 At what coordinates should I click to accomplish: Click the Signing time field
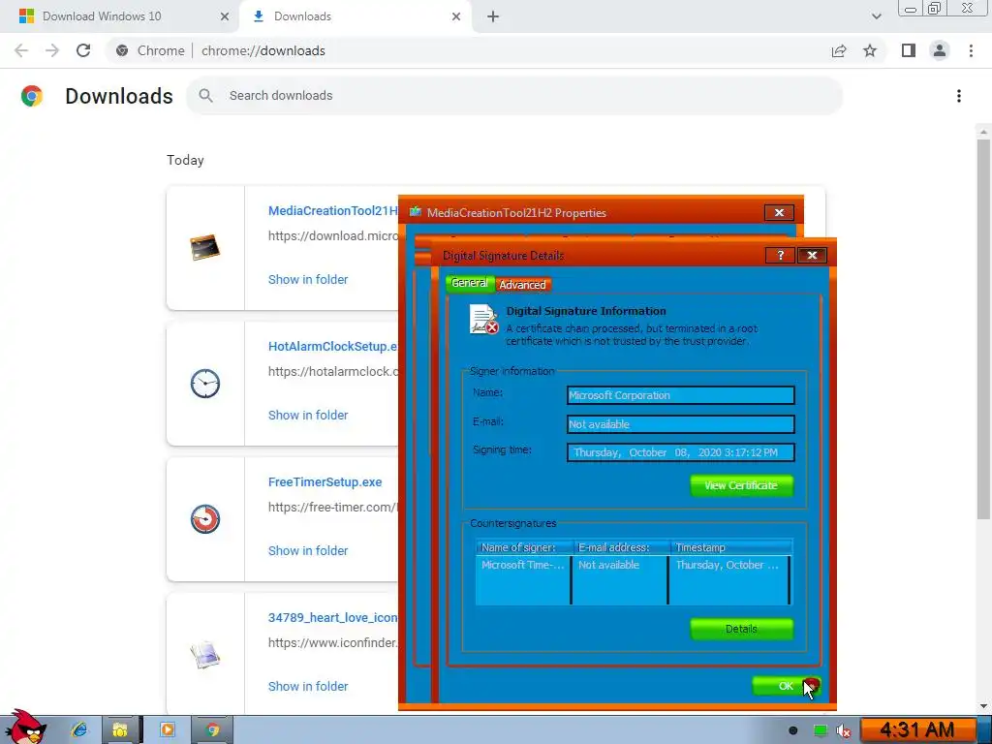(681, 452)
